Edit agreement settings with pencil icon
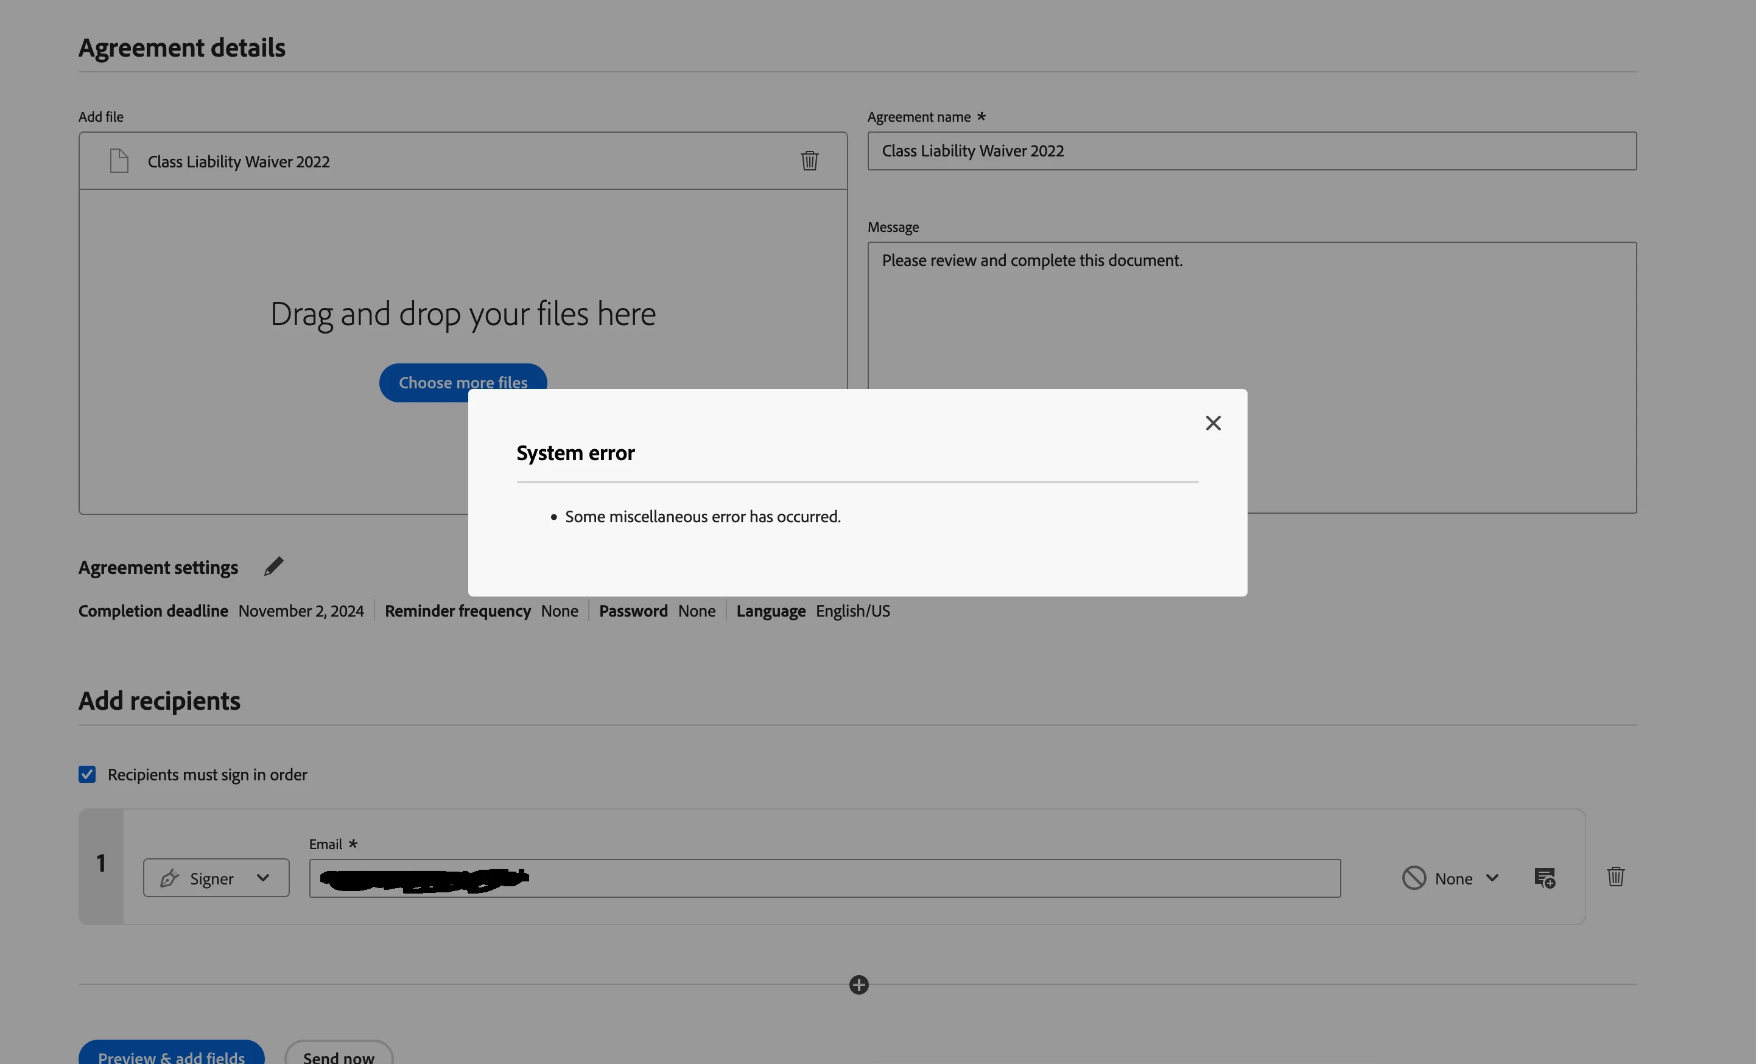Screen dimensions: 1756x1064 click(273, 567)
